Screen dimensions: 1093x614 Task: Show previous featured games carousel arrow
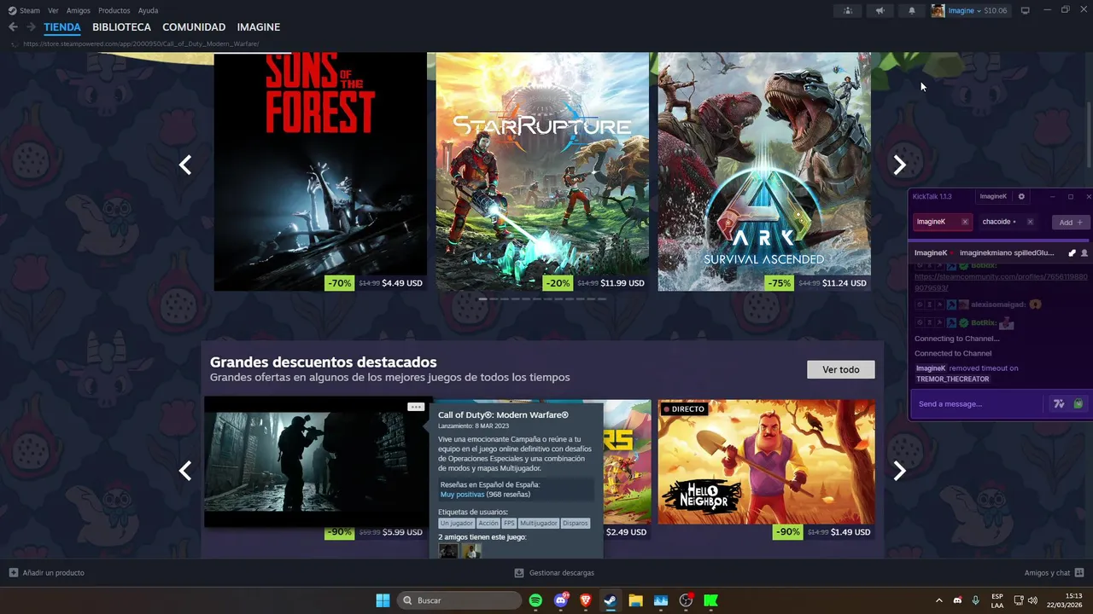pyautogui.click(x=185, y=165)
